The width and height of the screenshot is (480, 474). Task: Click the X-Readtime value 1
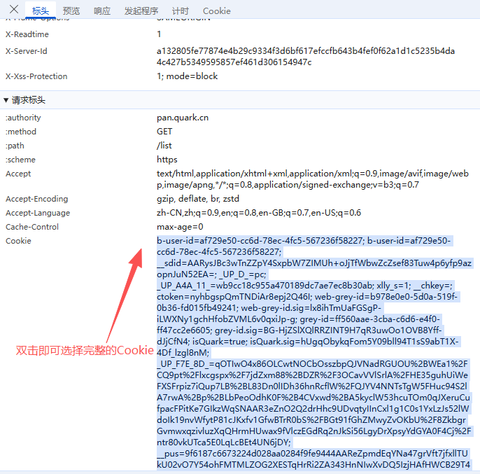(x=159, y=34)
